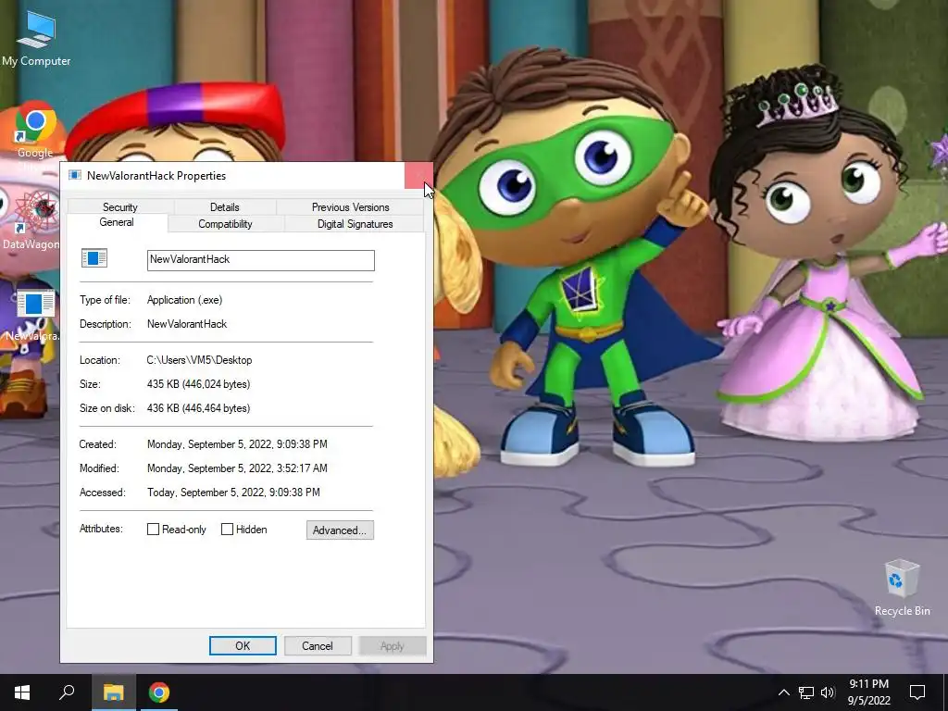
Task: Click the greyed Apply button
Action: click(x=393, y=645)
